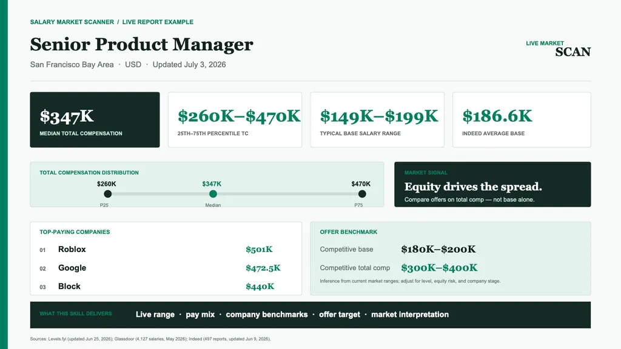
Task: Click the $180K–$200K competitive base value
Action: click(438, 249)
